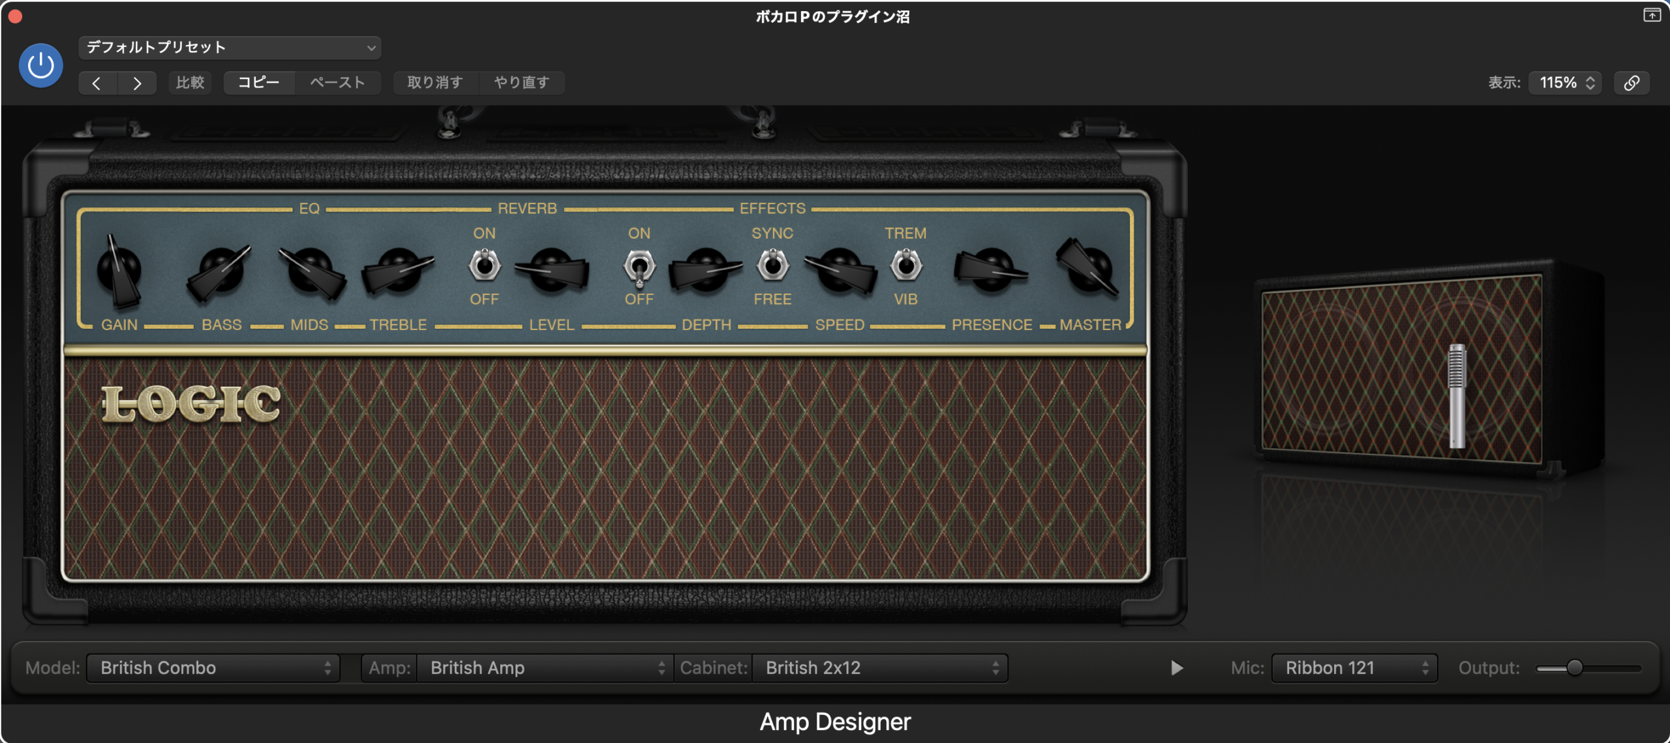Click the やり直す redo button
1670x743 pixels.
[521, 83]
